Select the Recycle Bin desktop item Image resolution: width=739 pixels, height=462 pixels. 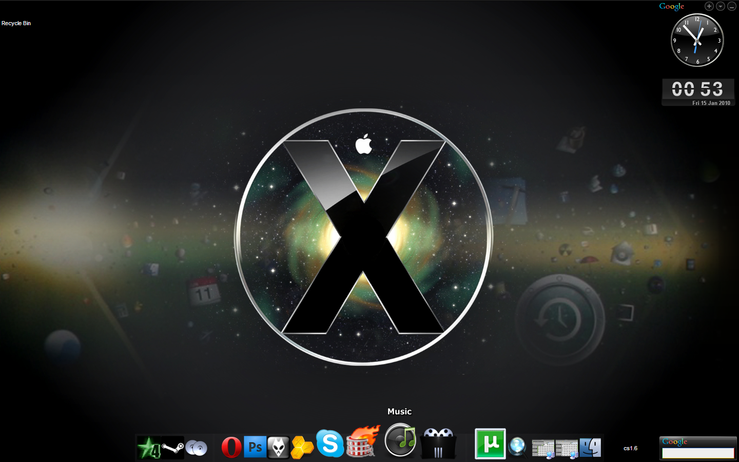tap(16, 23)
